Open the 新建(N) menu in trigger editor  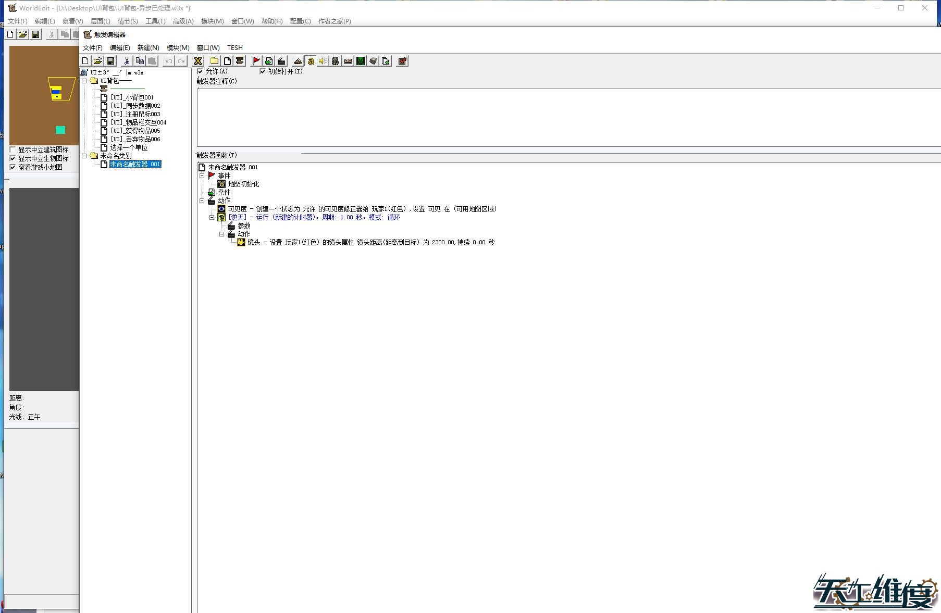pyautogui.click(x=148, y=47)
